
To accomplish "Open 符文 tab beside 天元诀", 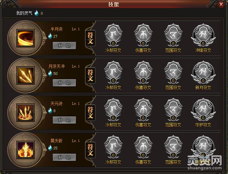I will click(90, 113).
